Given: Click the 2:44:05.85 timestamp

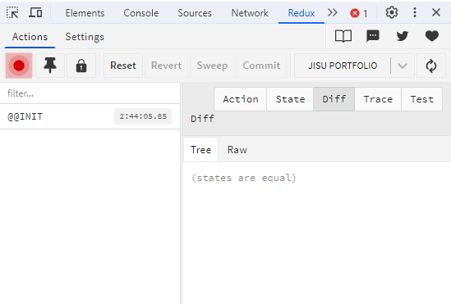Looking at the screenshot, I should (x=143, y=116).
